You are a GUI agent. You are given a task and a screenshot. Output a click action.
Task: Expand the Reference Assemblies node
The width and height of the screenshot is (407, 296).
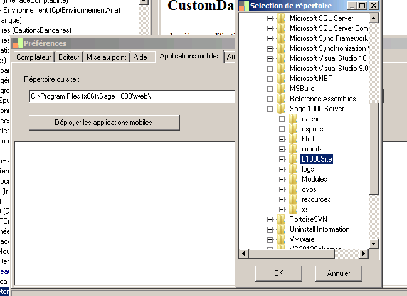[x=270, y=99]
